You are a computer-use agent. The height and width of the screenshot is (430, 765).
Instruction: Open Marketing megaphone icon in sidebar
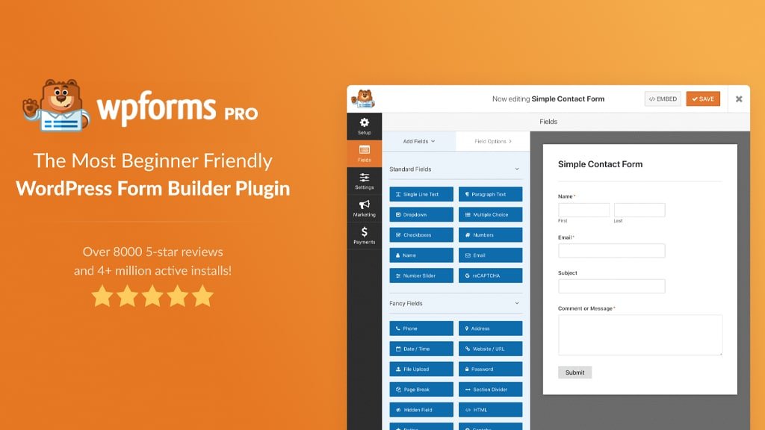coord(364,208)
